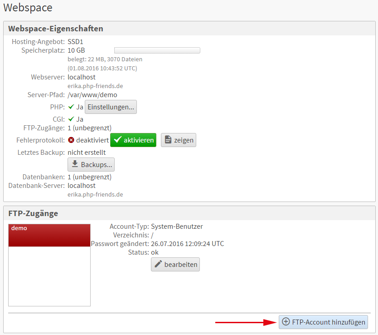Screen dimensions: 378x335
Task: Click erika.php-friends.de under Datenbank-Server
Action: [x=95, y=194]
